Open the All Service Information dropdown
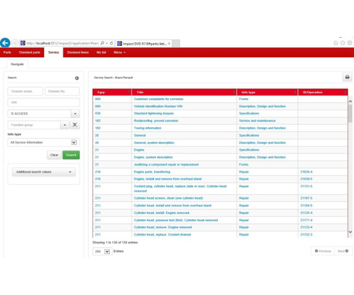 [74, 142]
